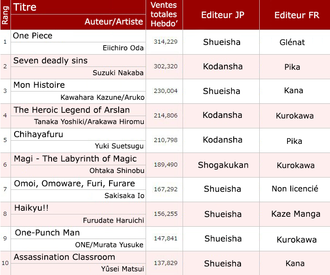Click sales figure 189,490
The width and height of the screenshot is (330, 275).
coord(165,164)
